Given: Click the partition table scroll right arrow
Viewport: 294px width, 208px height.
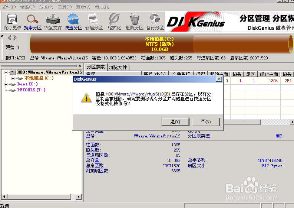Looking at the screenshot, I should 292,122.
